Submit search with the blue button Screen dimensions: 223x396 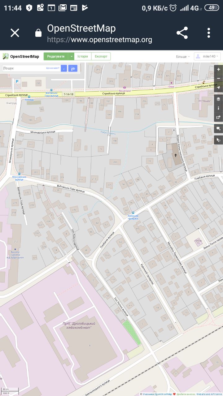(x=64, y=68)
